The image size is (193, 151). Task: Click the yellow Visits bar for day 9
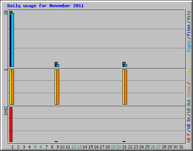coord(55,87)
